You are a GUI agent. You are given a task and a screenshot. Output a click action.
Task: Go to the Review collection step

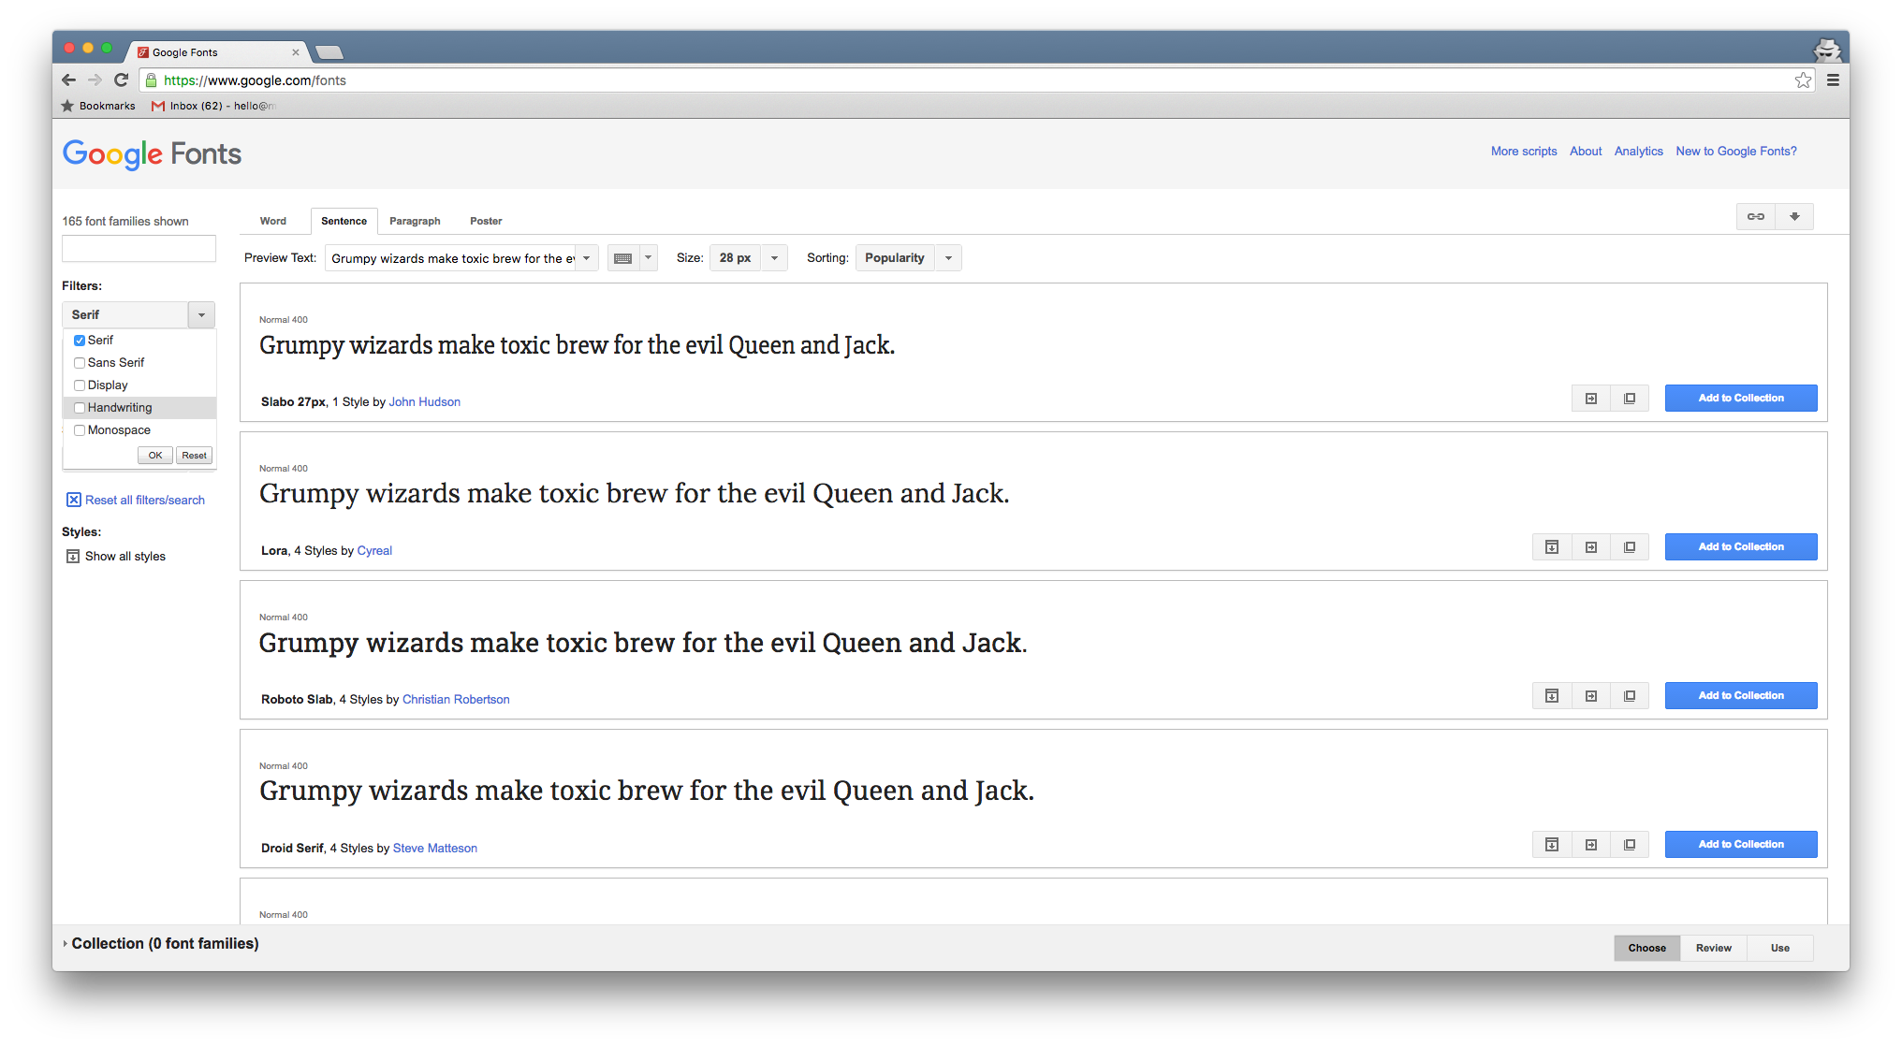click(x=1714, y=949)
